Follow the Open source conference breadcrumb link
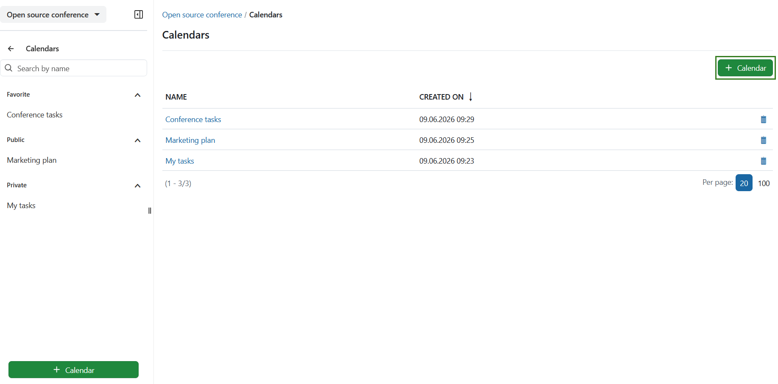This screenshot has width=778, height=384. (x=202, y=15)
